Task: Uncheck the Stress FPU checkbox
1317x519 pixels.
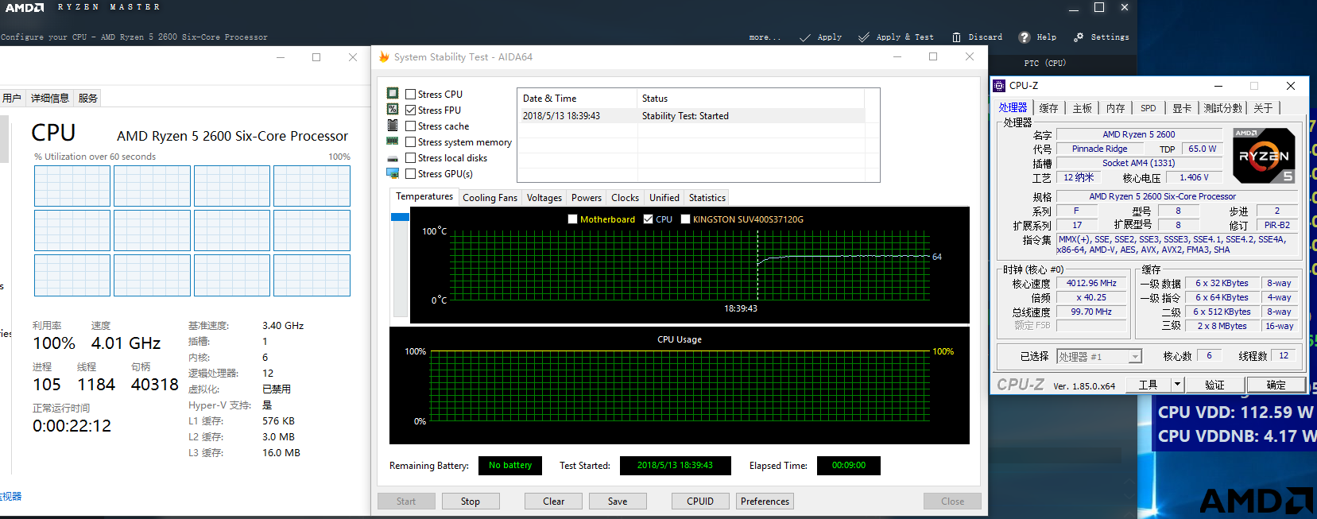Action: click(x=410, y=110)
